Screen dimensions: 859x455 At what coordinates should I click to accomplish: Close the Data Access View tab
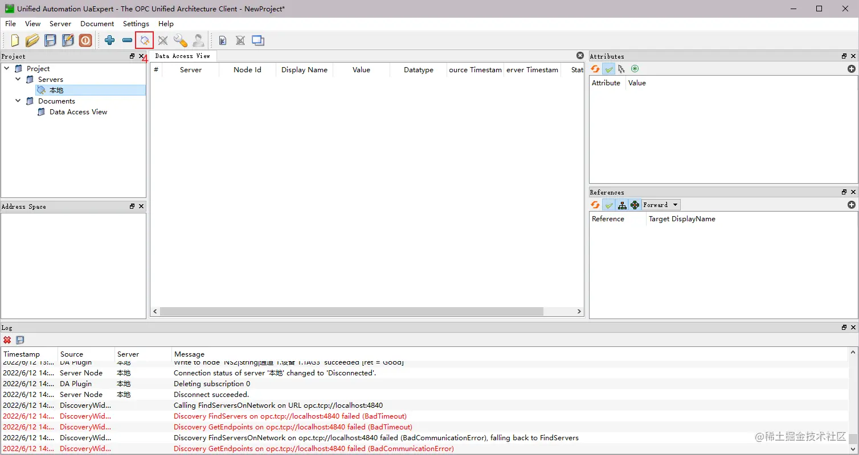[580, 56]
